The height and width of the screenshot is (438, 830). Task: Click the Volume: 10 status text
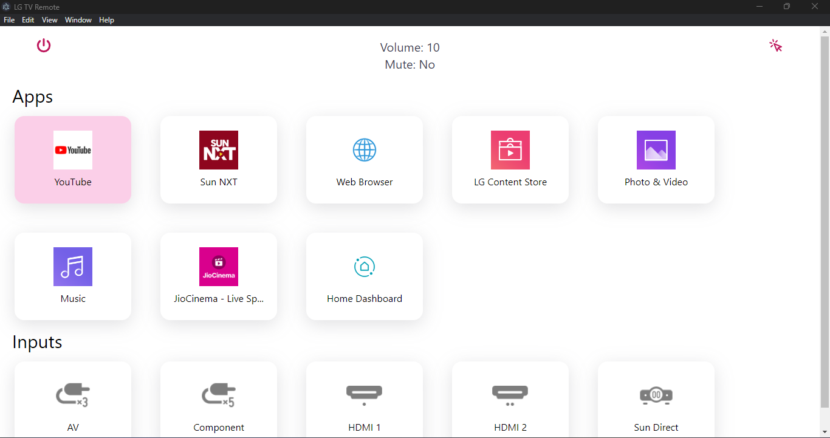(x=410, y=47)
